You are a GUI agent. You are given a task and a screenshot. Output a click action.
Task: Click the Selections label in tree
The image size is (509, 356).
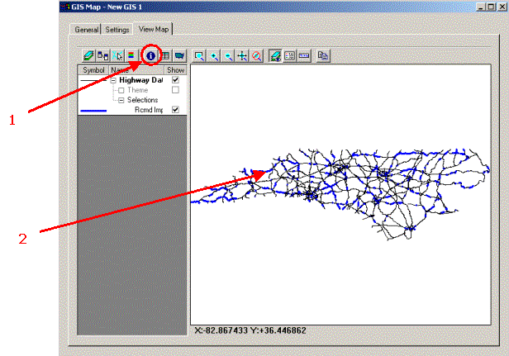pyautogui.click(x=142, y=100)
